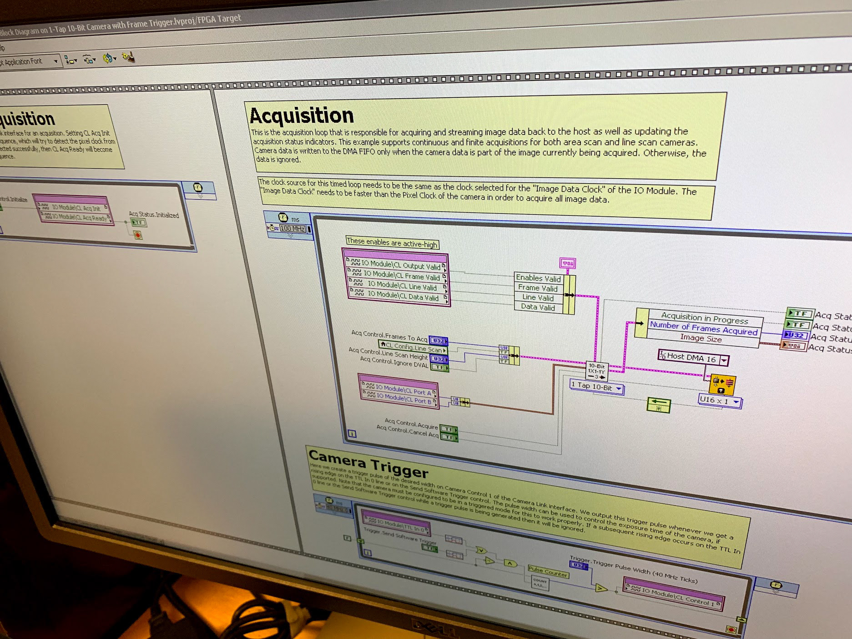Open the Distribute Objects tool menu
Screen dimensions: 852x639
(x=90, y=59)
